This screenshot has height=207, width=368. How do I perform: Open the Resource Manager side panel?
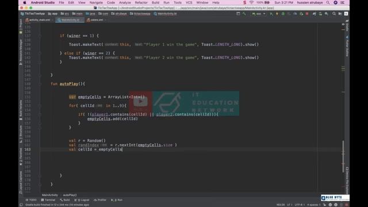pos(21,52)
